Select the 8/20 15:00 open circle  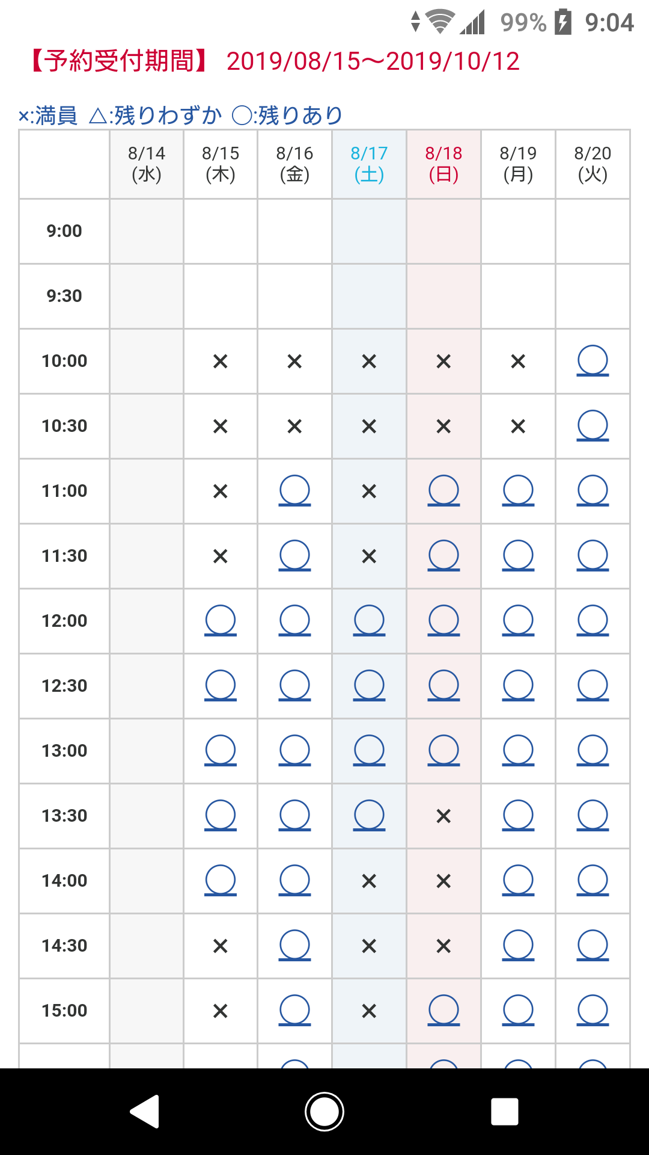[593, 1011]
